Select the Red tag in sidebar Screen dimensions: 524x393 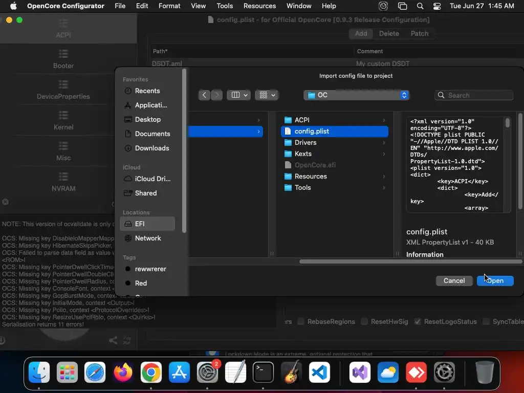coord(147,283)
